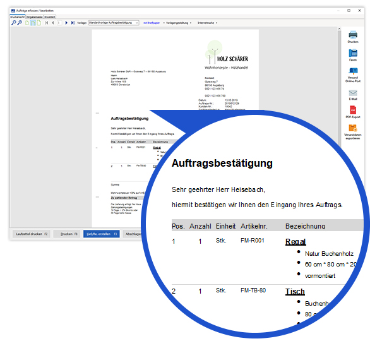370x341 pixels.
Task: Click the blue Lief./Re. erstellen button
Action: tap(102, 234)
